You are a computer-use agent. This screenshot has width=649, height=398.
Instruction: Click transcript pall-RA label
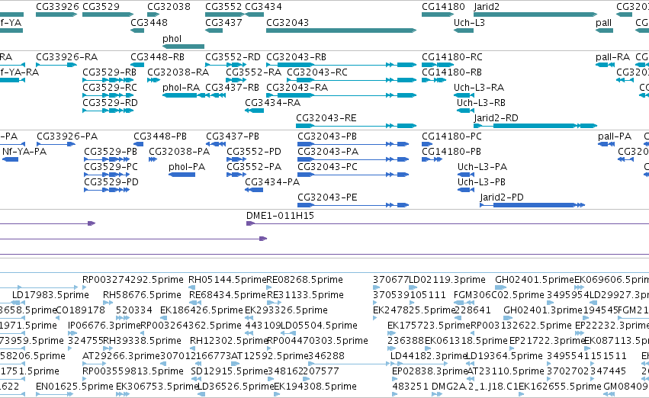612,57
